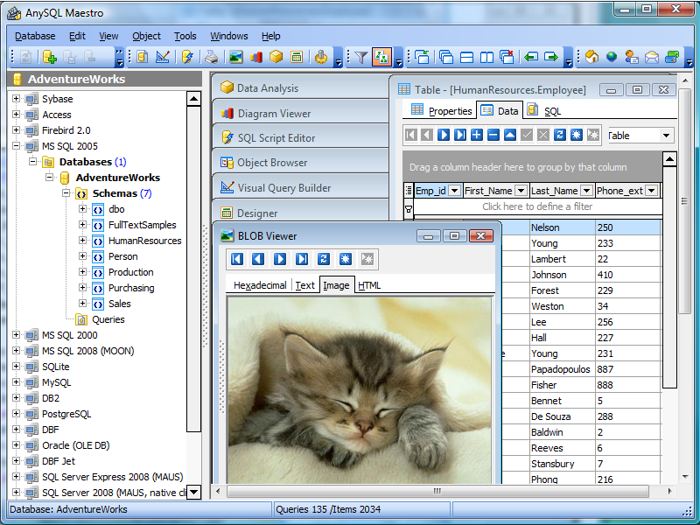This screenshot has width=700, height=525.
Task: Refresh the BLOB Viewer content
Action: 324,259
